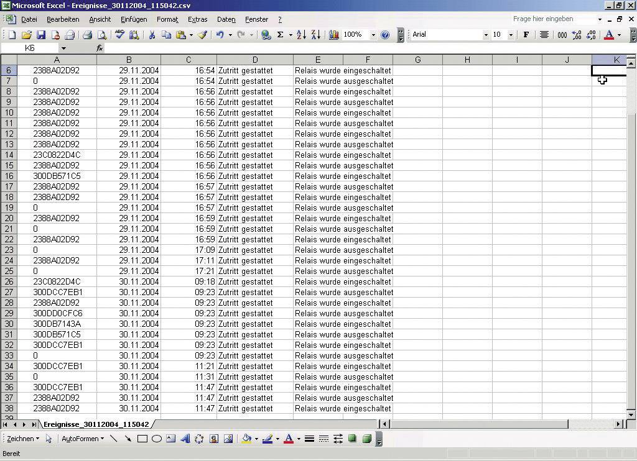Image resolution: width=637 pixels, height=461 pixels.
Task: Activate the Format Painter
Action: 203,35
